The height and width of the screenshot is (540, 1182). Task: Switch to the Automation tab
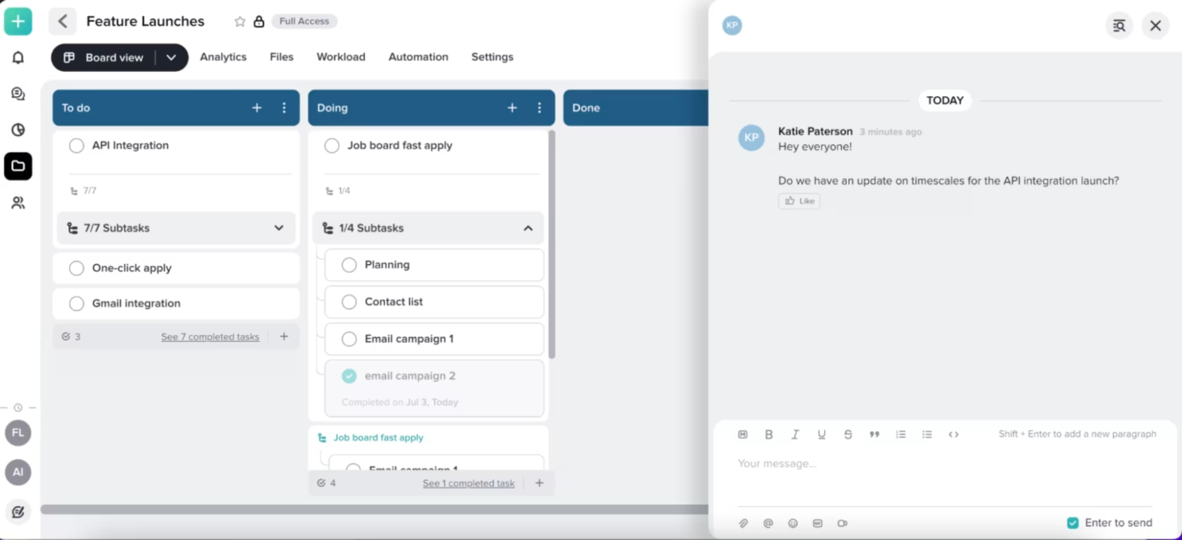click(418, 57)
